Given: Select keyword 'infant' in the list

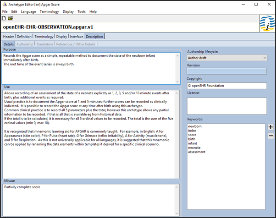Looking at the screenshot, I should pyautogui.click(x=193, y=143).
